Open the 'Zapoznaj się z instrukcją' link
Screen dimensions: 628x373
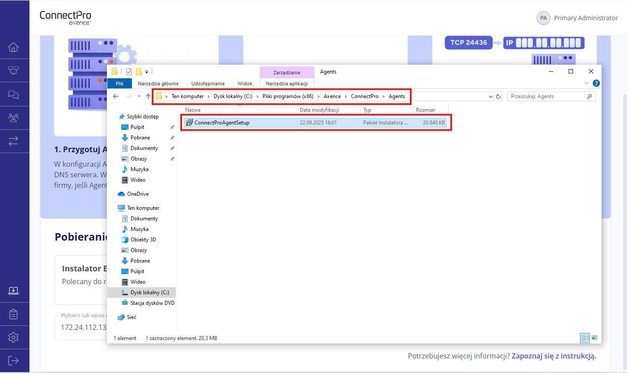click(553, 356)
